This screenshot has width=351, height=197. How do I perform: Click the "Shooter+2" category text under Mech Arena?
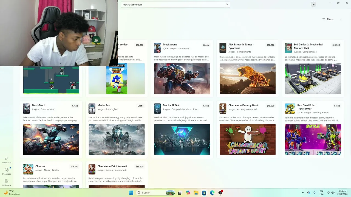[x=184, y=48]
